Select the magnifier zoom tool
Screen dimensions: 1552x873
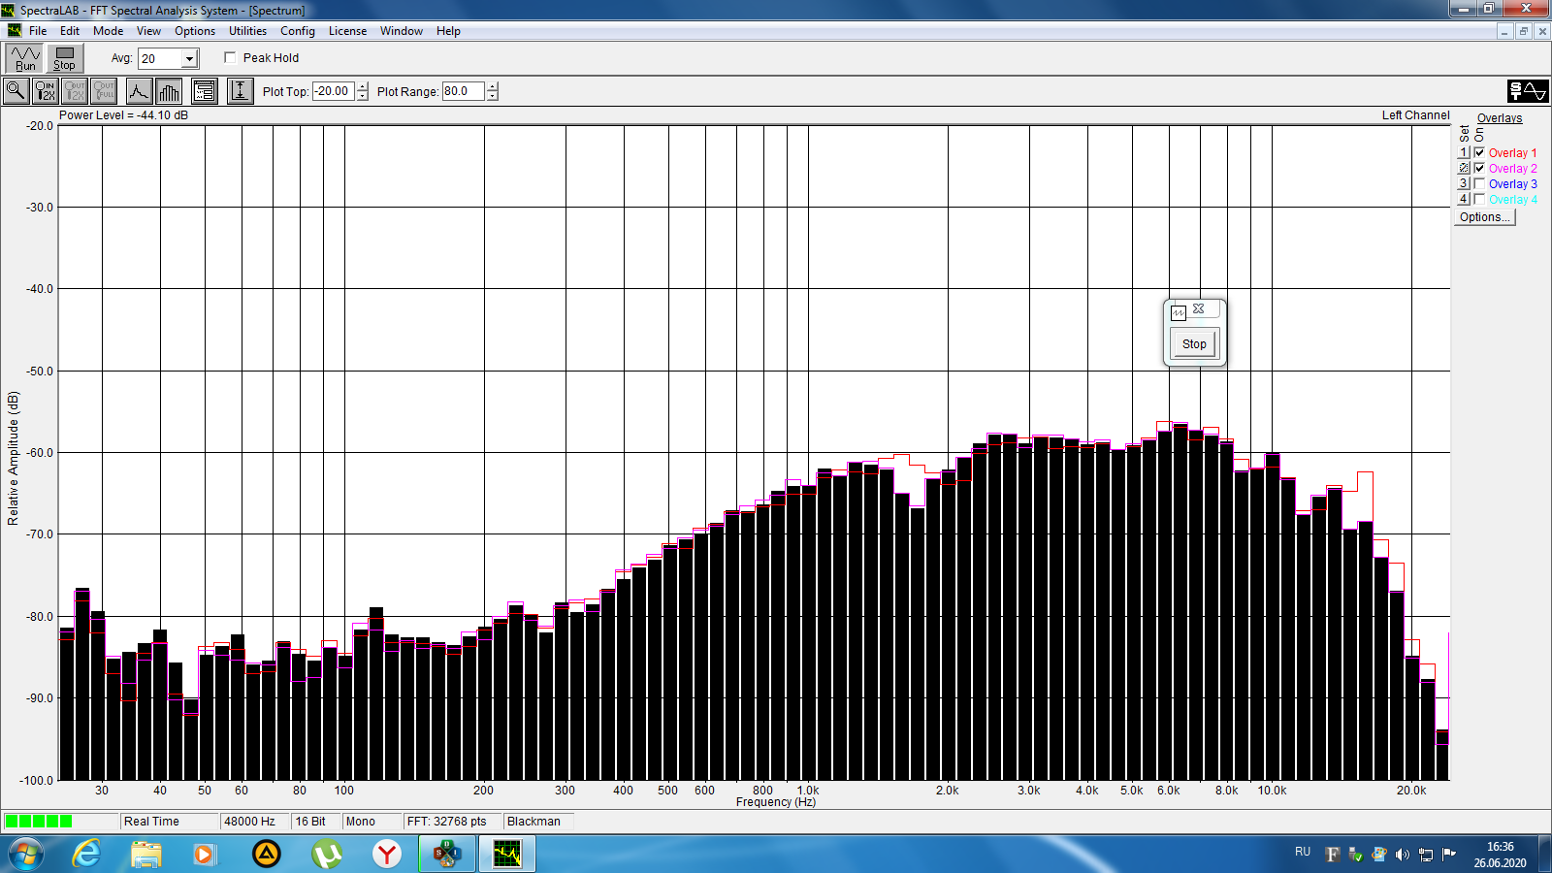(16, 91)
